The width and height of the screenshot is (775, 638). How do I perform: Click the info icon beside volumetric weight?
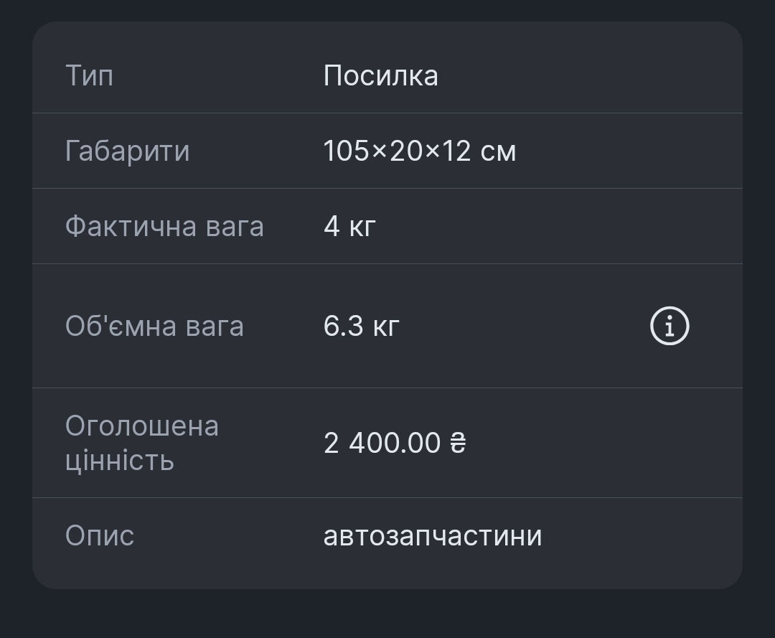click(x=670, y=327)
